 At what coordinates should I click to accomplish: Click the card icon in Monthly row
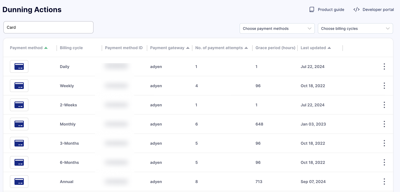tap(19, 124)
